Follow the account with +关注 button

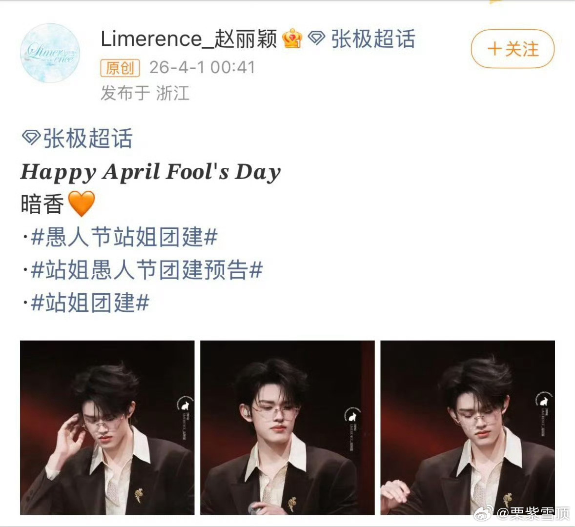513,49
